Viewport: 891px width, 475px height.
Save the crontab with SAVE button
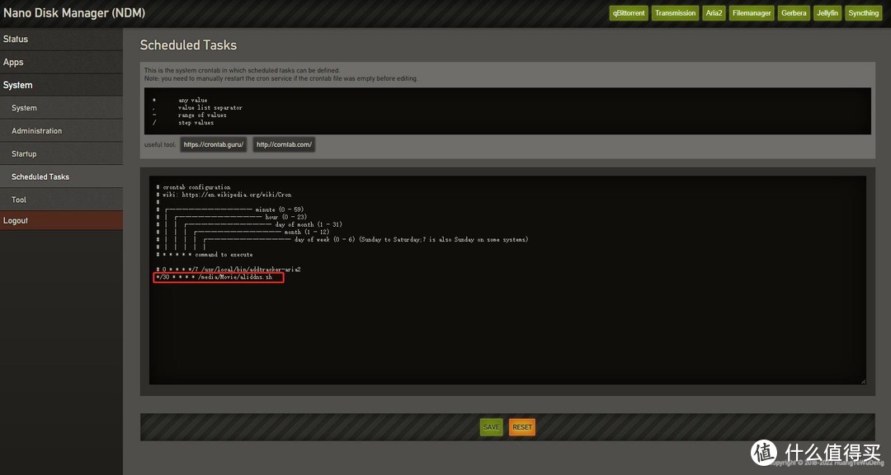492,427
